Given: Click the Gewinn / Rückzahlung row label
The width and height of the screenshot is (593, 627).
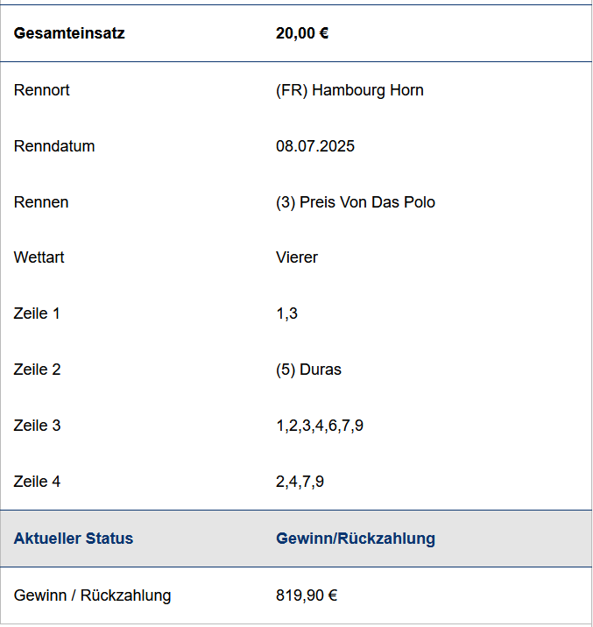Looking at the screenshot, I should 92,595.
